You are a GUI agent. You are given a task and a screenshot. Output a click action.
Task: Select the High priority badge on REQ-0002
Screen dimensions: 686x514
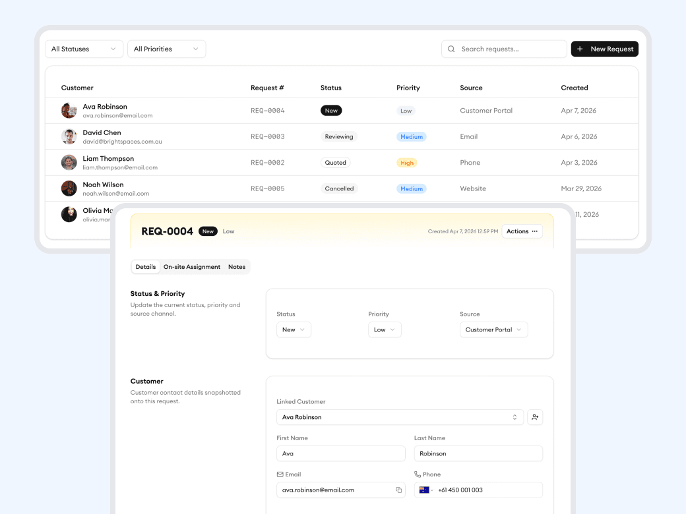pyautogui.click(x=407, y=162)
